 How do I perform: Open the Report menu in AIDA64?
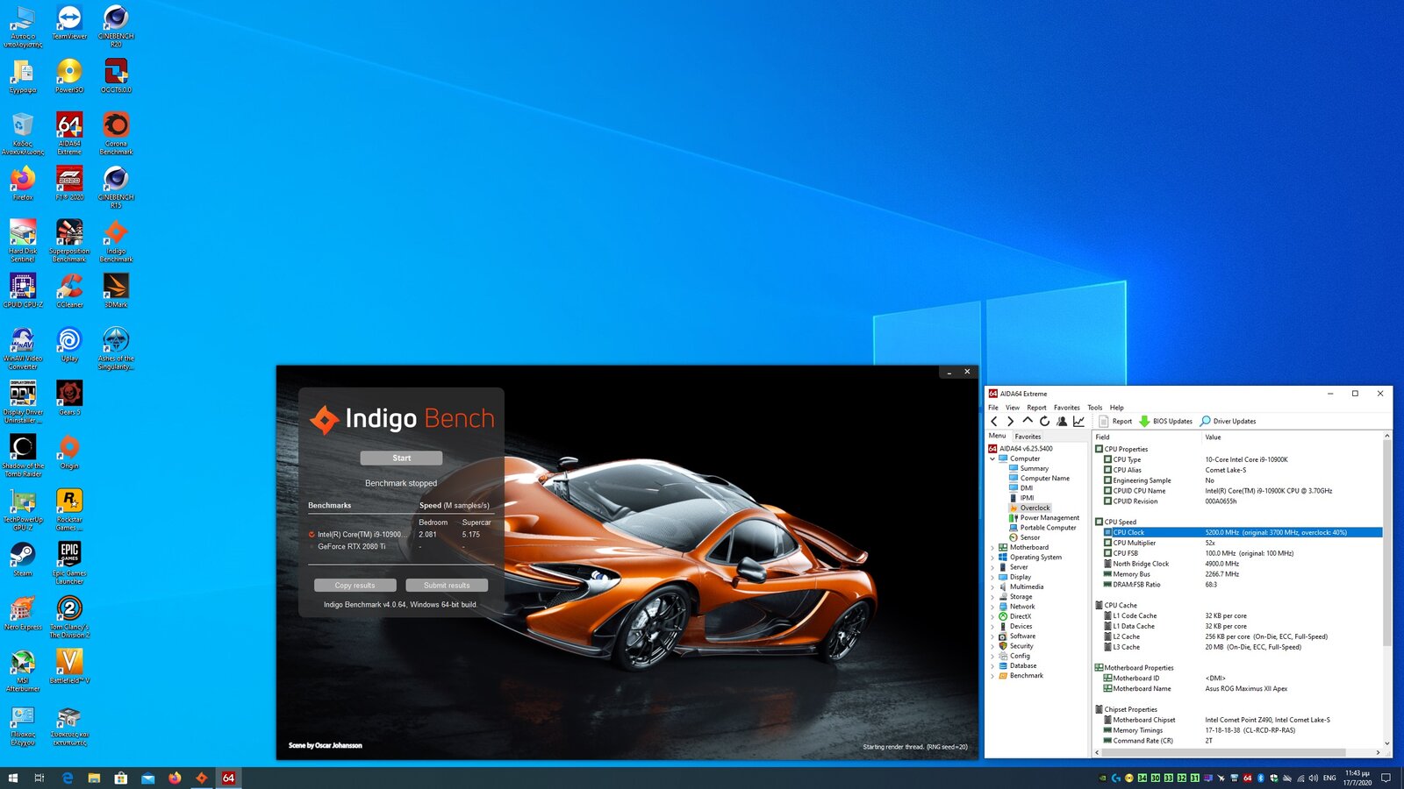(x=1036, y=408)
